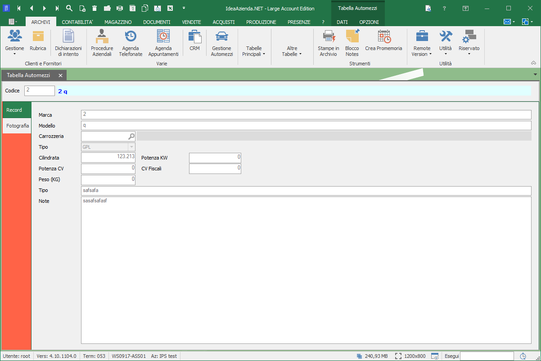
Task: Select the Record side tab
Action: (17, 110)
